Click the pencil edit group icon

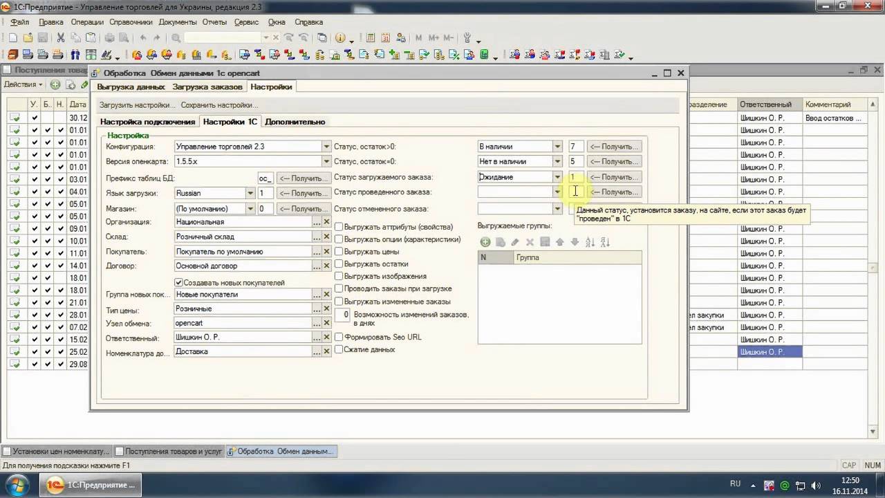point(515,242)
